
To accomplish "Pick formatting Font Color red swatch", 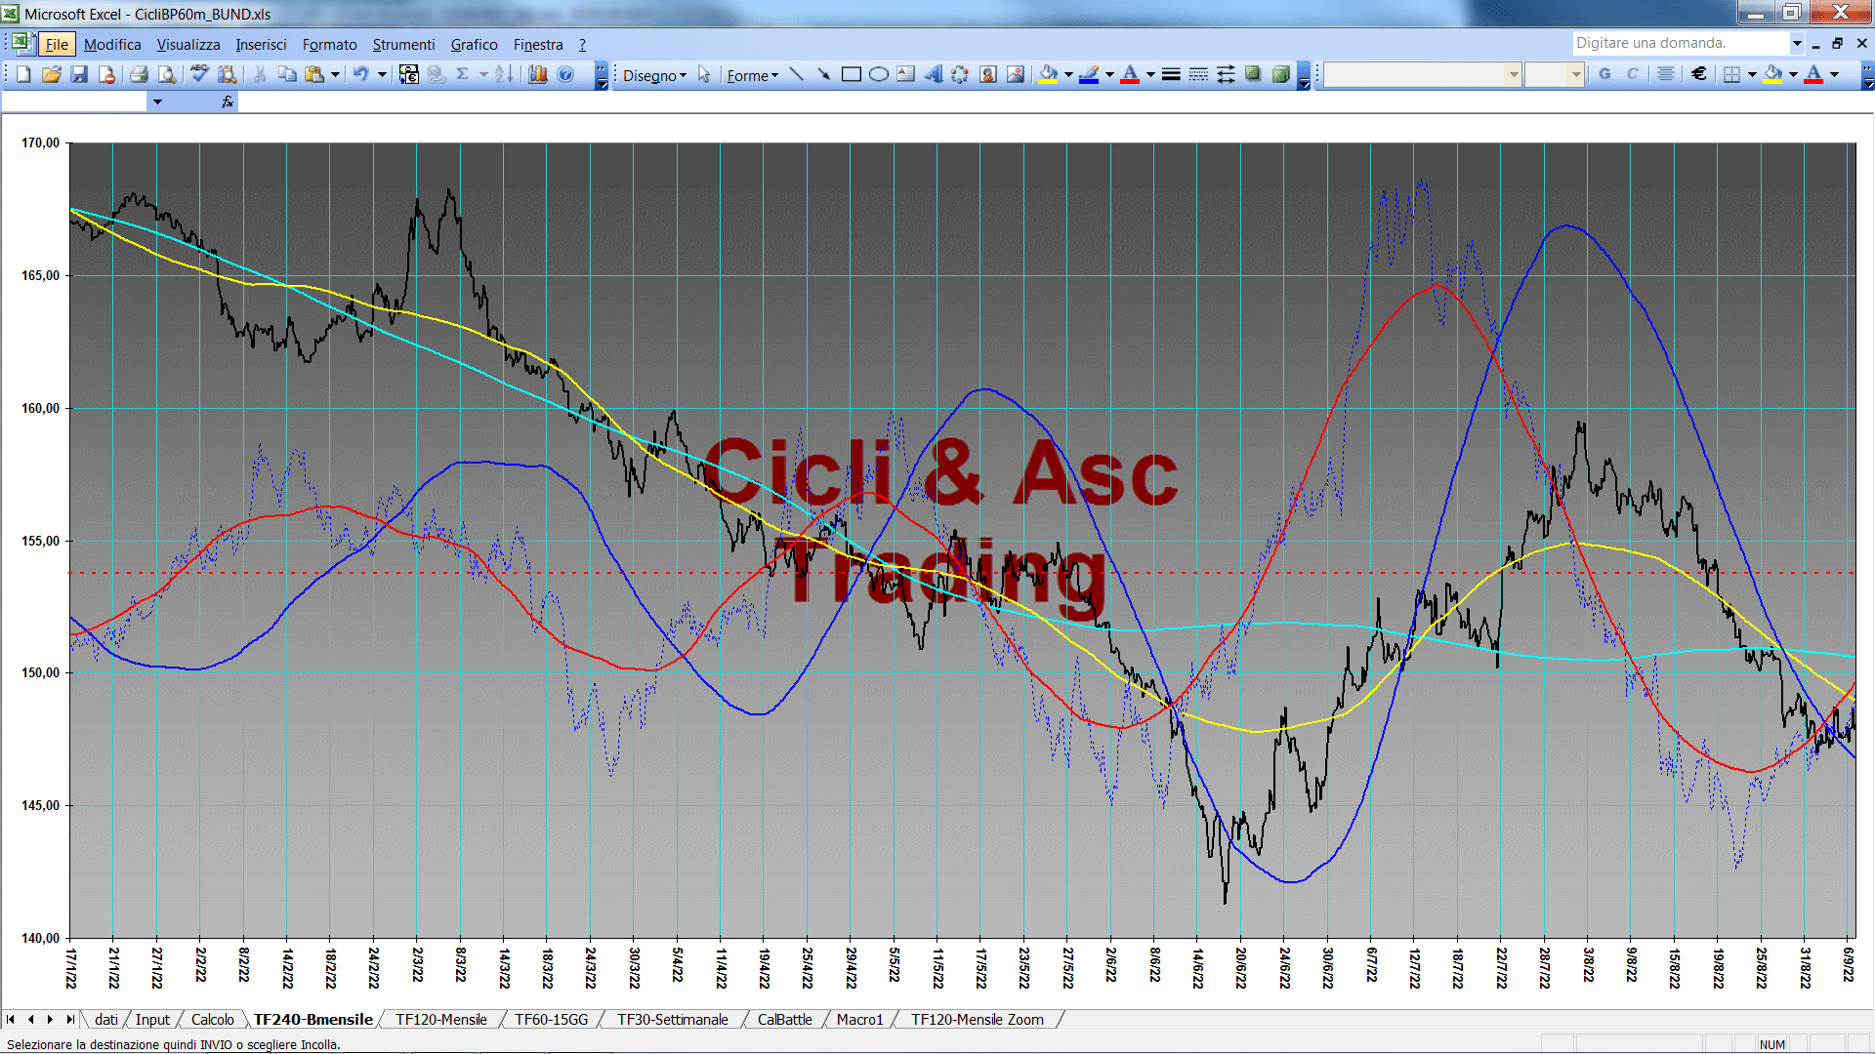I will tap(1813, 74).
